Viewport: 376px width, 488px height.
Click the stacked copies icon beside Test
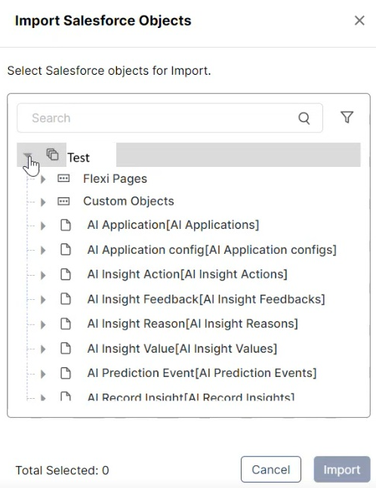click(52, 154)
